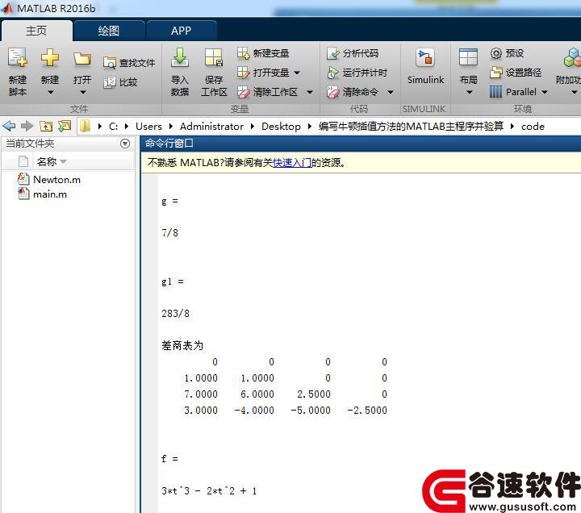Switch to the APP tab
Viewport: 581px width, 513px height.
pos(181,31)
